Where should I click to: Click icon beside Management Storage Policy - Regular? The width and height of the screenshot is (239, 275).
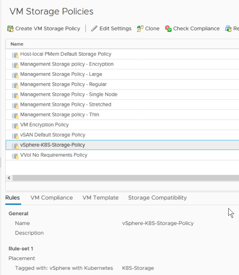click(x=15, y=85)
